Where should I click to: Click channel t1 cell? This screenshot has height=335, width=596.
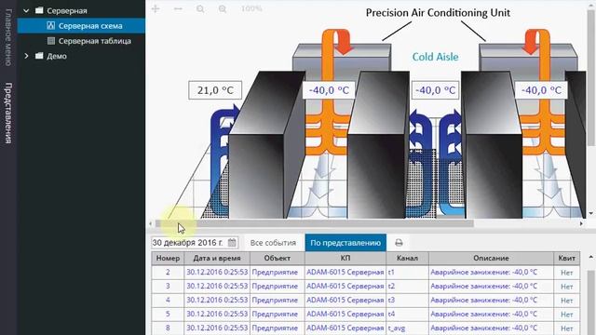407,273
